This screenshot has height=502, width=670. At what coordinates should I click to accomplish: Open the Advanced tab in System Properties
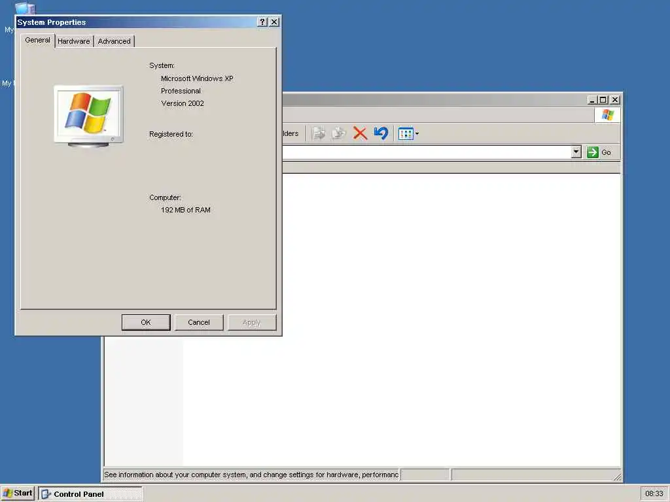pos(114,41)
